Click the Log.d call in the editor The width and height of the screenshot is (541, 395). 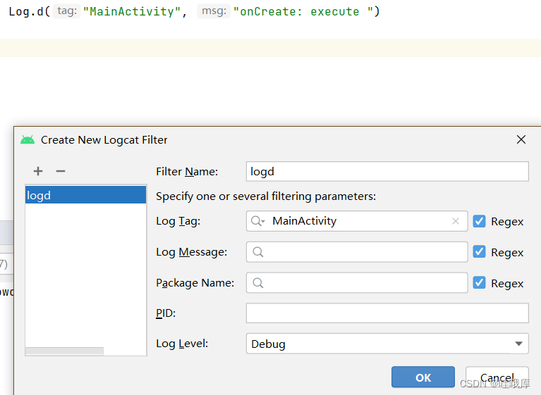coord(27,12)
